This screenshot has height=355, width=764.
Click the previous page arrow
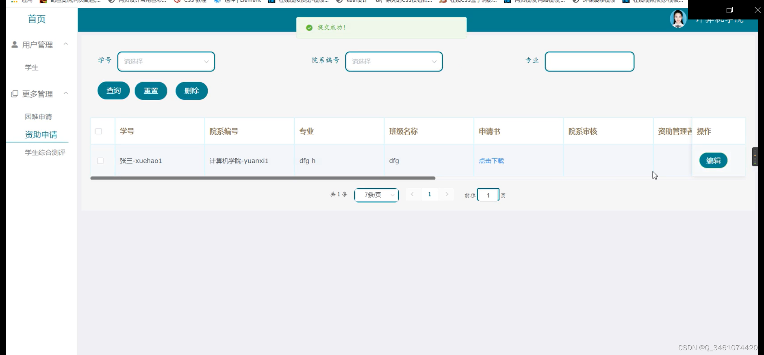[412, 194]
